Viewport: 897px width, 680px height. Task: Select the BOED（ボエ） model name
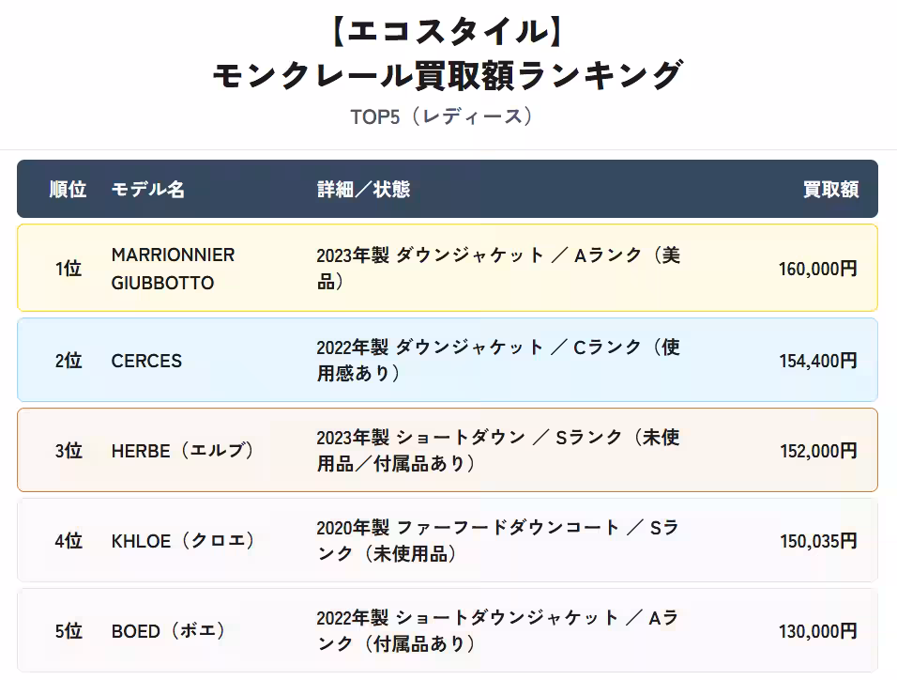[x=169, y=631]
